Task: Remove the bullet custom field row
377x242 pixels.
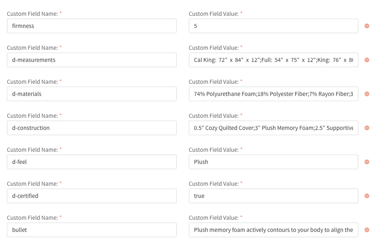Action: pyautogui.click(x=367, y=229)
